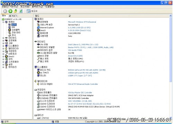Image resolution: width=173 pixels, height=124 pixels.
Task: Open the WDC WD205BA disk drive link
Action: coord(80,101)
